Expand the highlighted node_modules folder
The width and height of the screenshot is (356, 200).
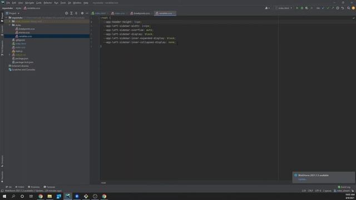tap(10, 21)
